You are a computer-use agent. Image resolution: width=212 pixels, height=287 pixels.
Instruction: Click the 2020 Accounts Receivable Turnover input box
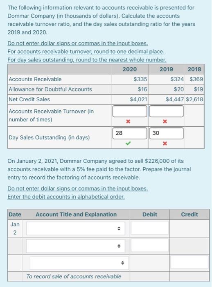130,111
